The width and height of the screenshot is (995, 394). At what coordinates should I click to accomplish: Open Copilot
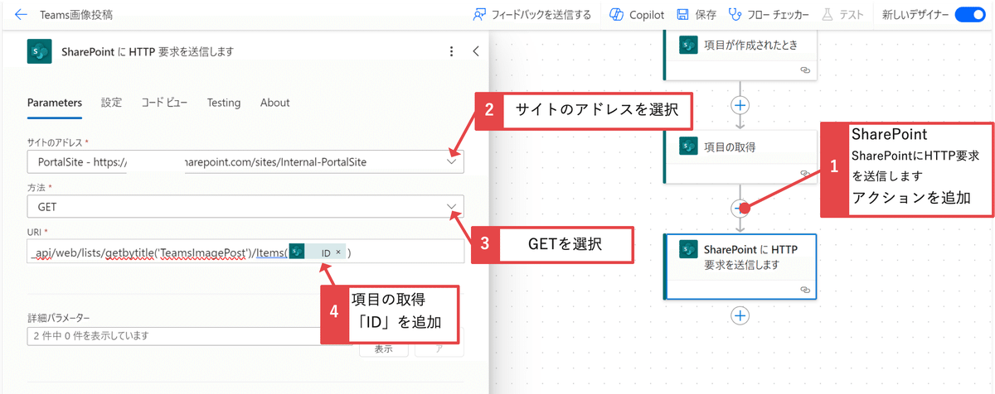(636, 15)
